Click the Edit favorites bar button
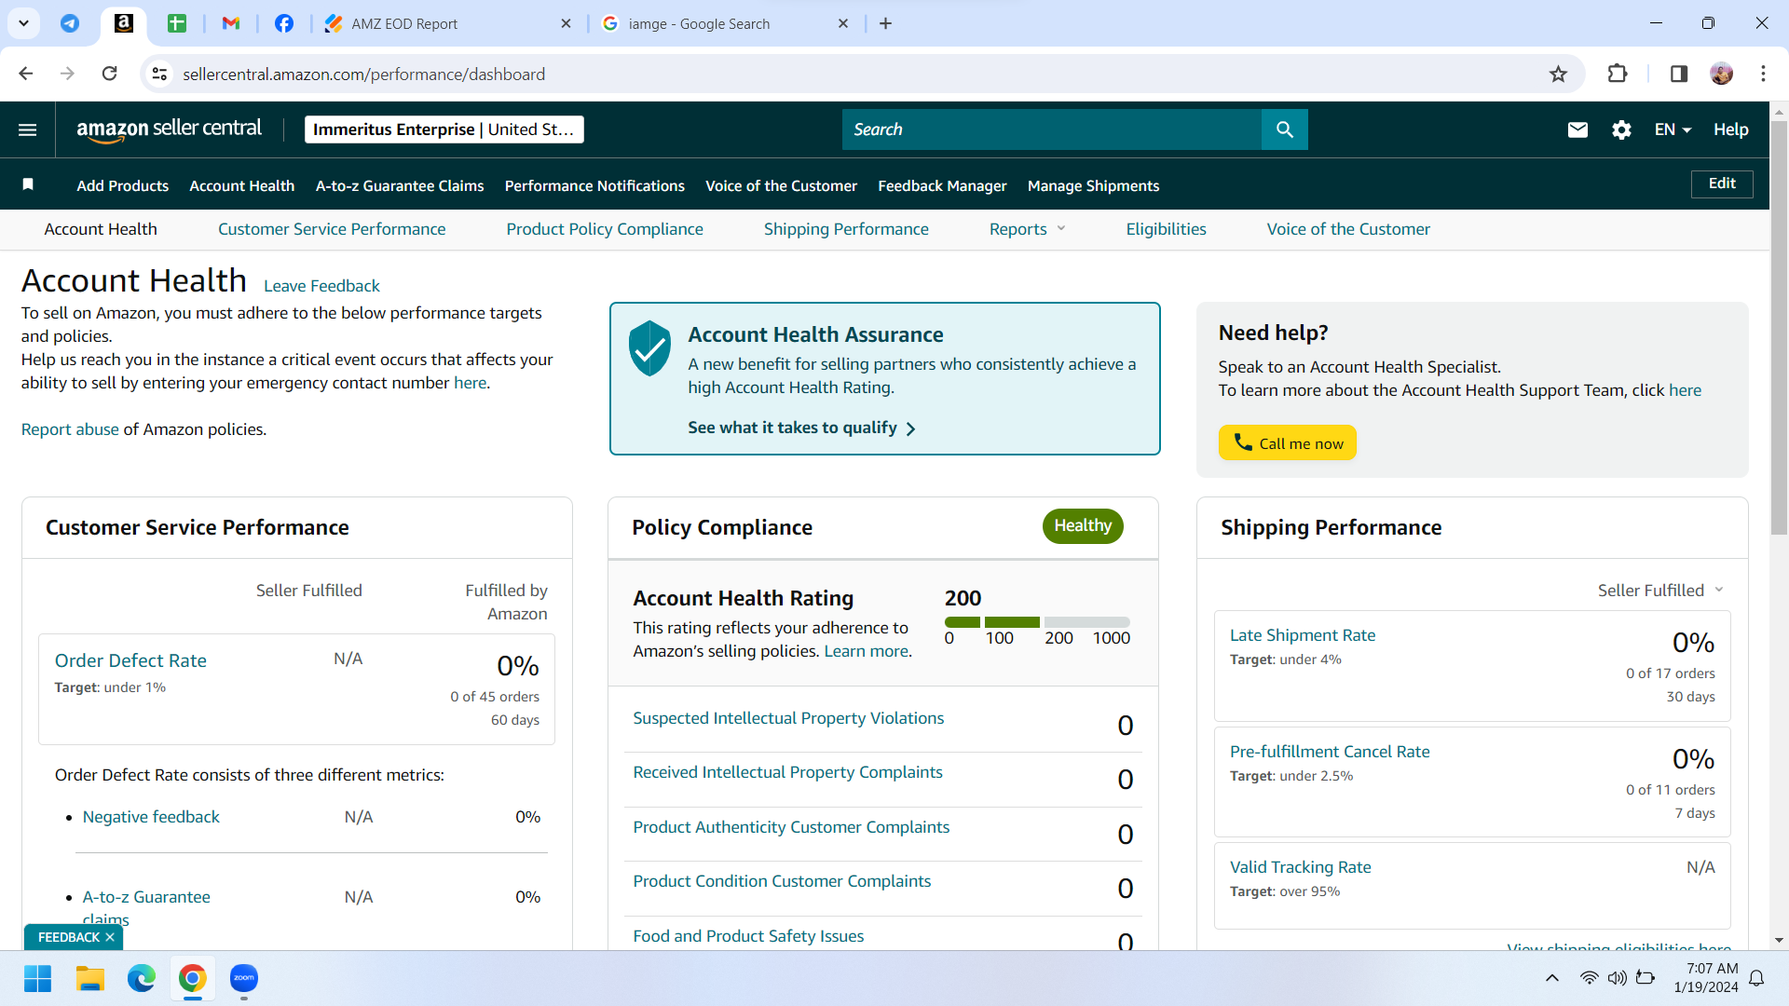 (1722, 184)
